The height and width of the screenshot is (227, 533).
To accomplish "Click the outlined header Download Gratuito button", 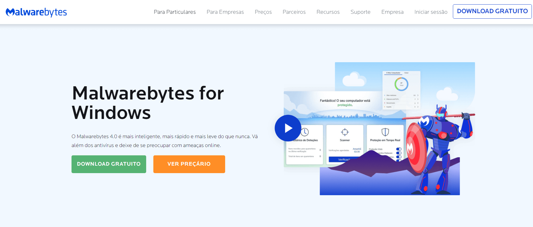I will [492, 11].
